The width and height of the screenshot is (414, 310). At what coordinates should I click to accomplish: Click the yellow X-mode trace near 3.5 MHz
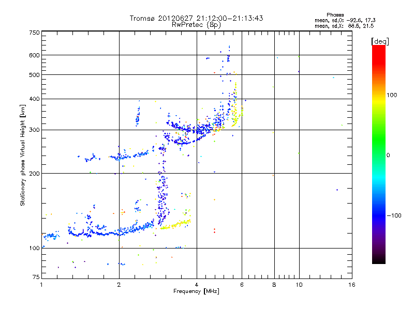pyautogui.click(x=175, y=225)
